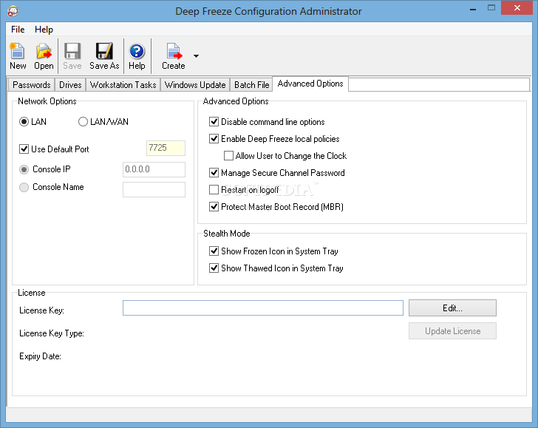
Task: Click the New configuration toolbar icon
Action: 18,56
